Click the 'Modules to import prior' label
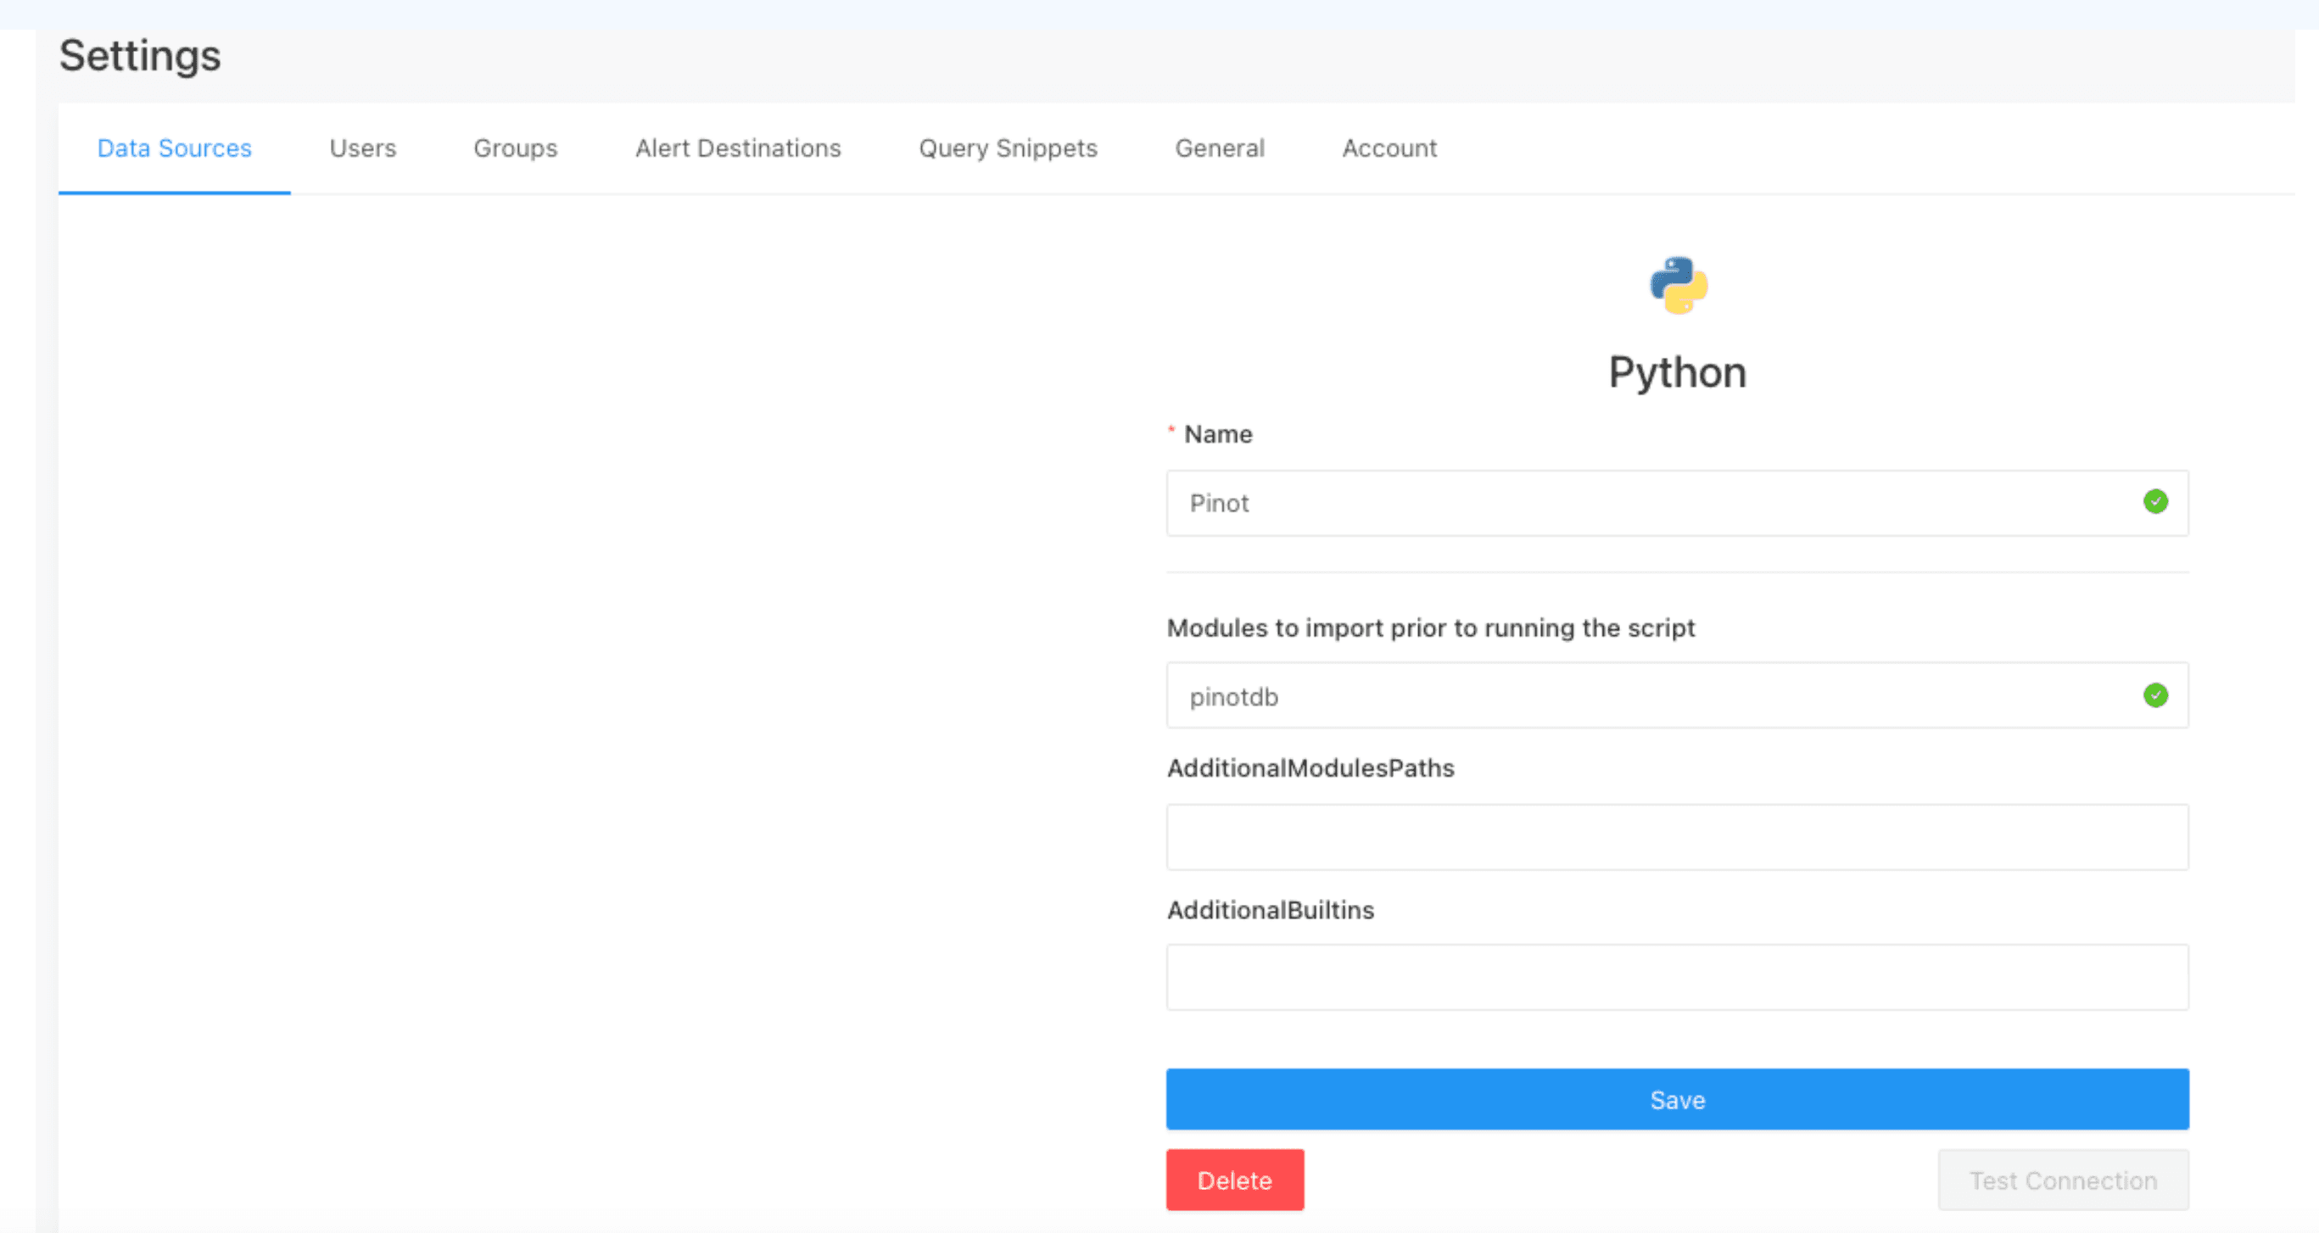The image size is (2319, 1233). (x=1430, y=628)
